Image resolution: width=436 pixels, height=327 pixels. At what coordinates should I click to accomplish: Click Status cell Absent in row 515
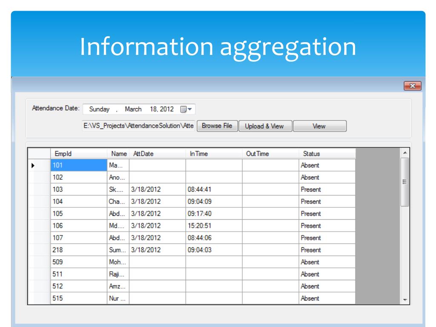tap(327, 298)
